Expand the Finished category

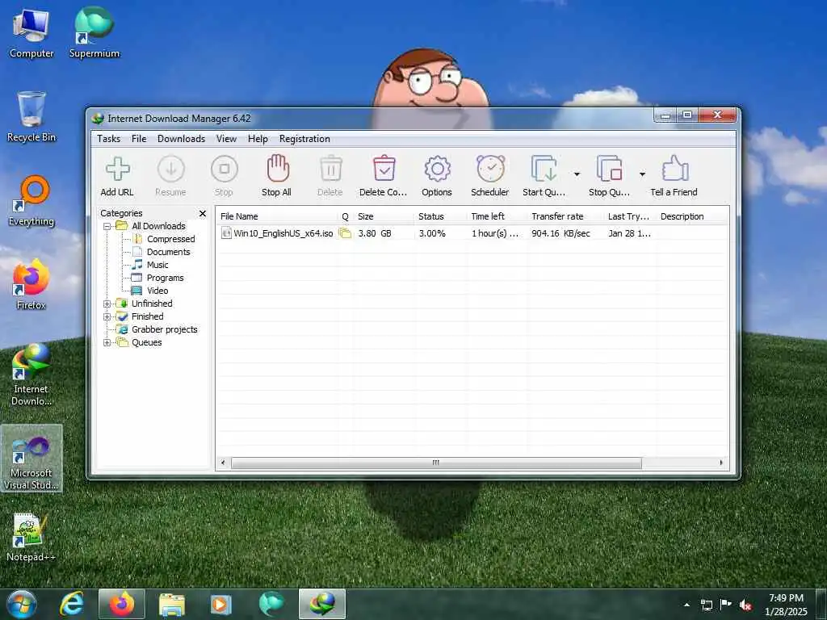click(107, 316)
